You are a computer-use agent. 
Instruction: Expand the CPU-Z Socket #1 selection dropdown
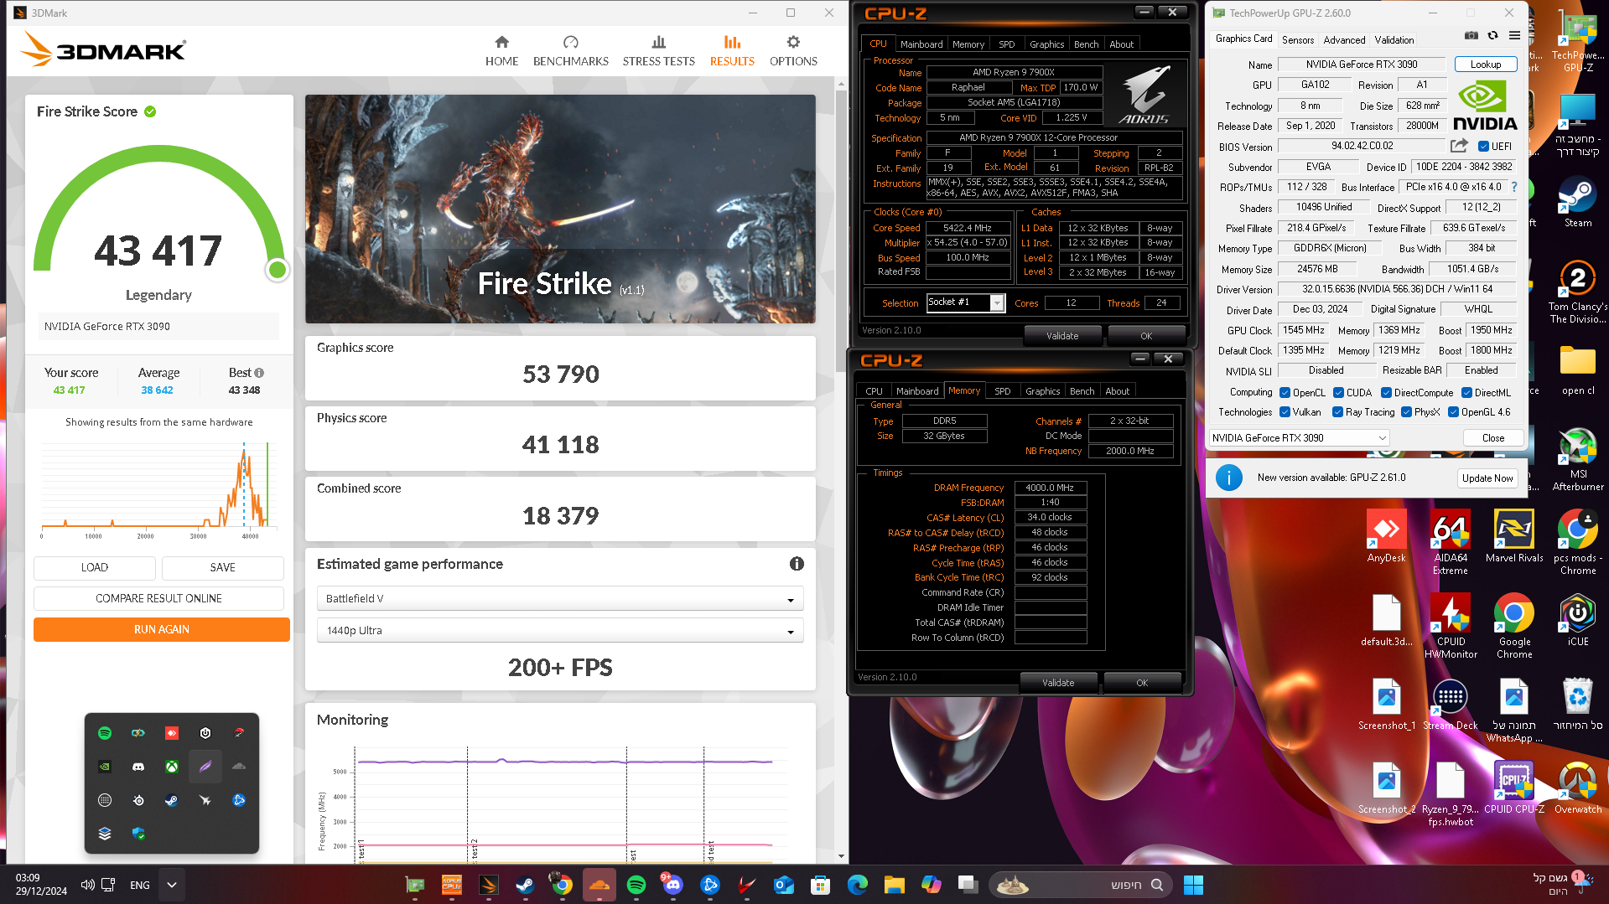[x=997, y=302]
